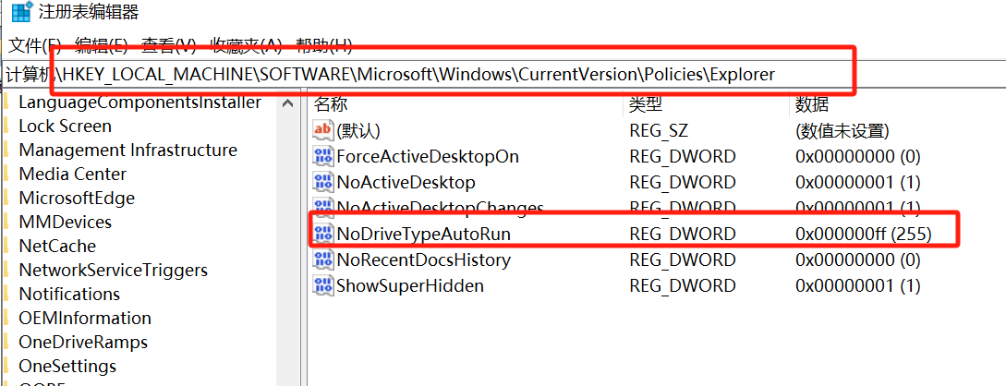Image resolution: width=1006 pixels, height=386 pixels.
Task: Select the (默认) string value icon
Action: (x=322, y=131)
